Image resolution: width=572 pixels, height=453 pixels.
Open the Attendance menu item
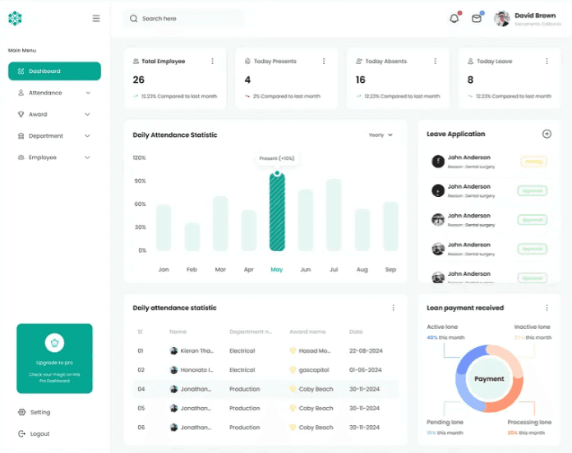54,93
